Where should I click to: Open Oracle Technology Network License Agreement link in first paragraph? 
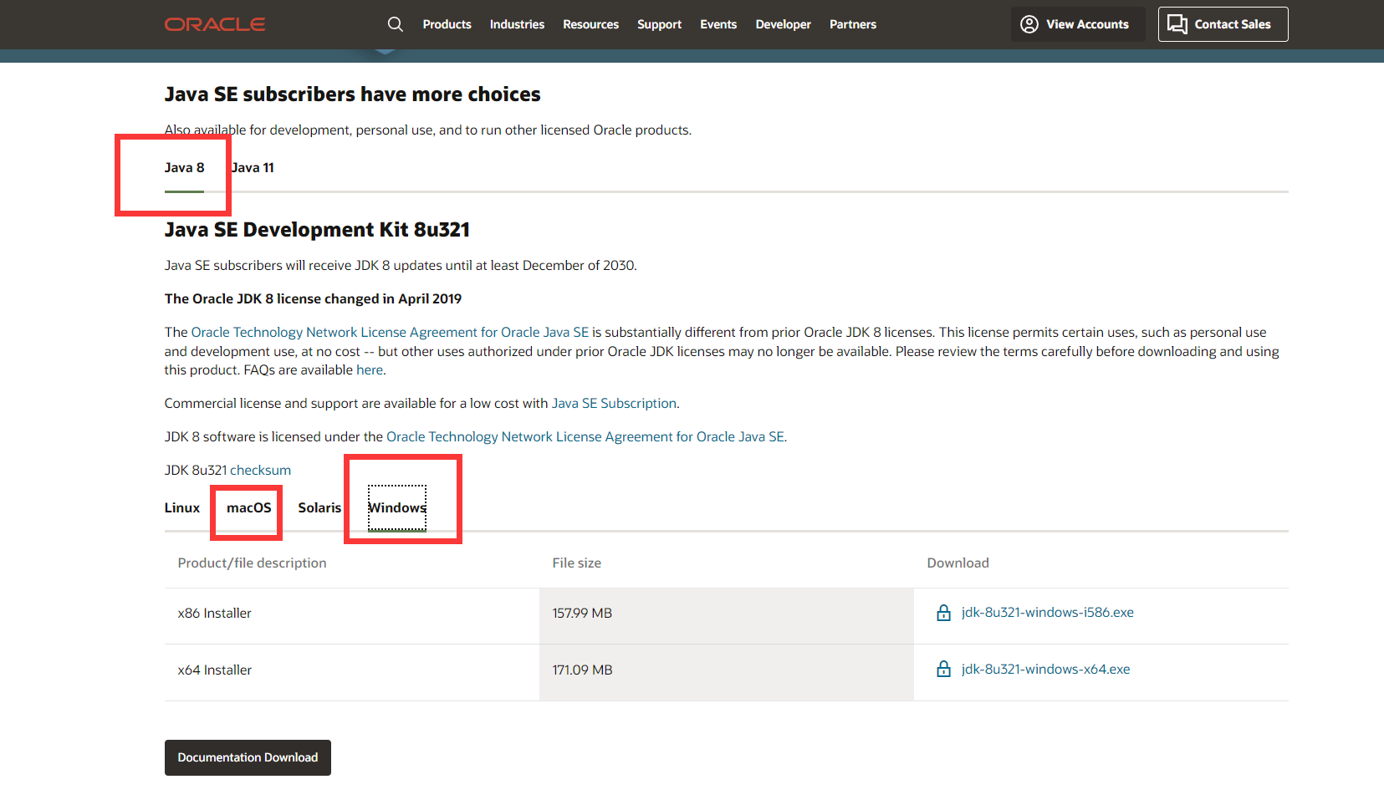390,333
